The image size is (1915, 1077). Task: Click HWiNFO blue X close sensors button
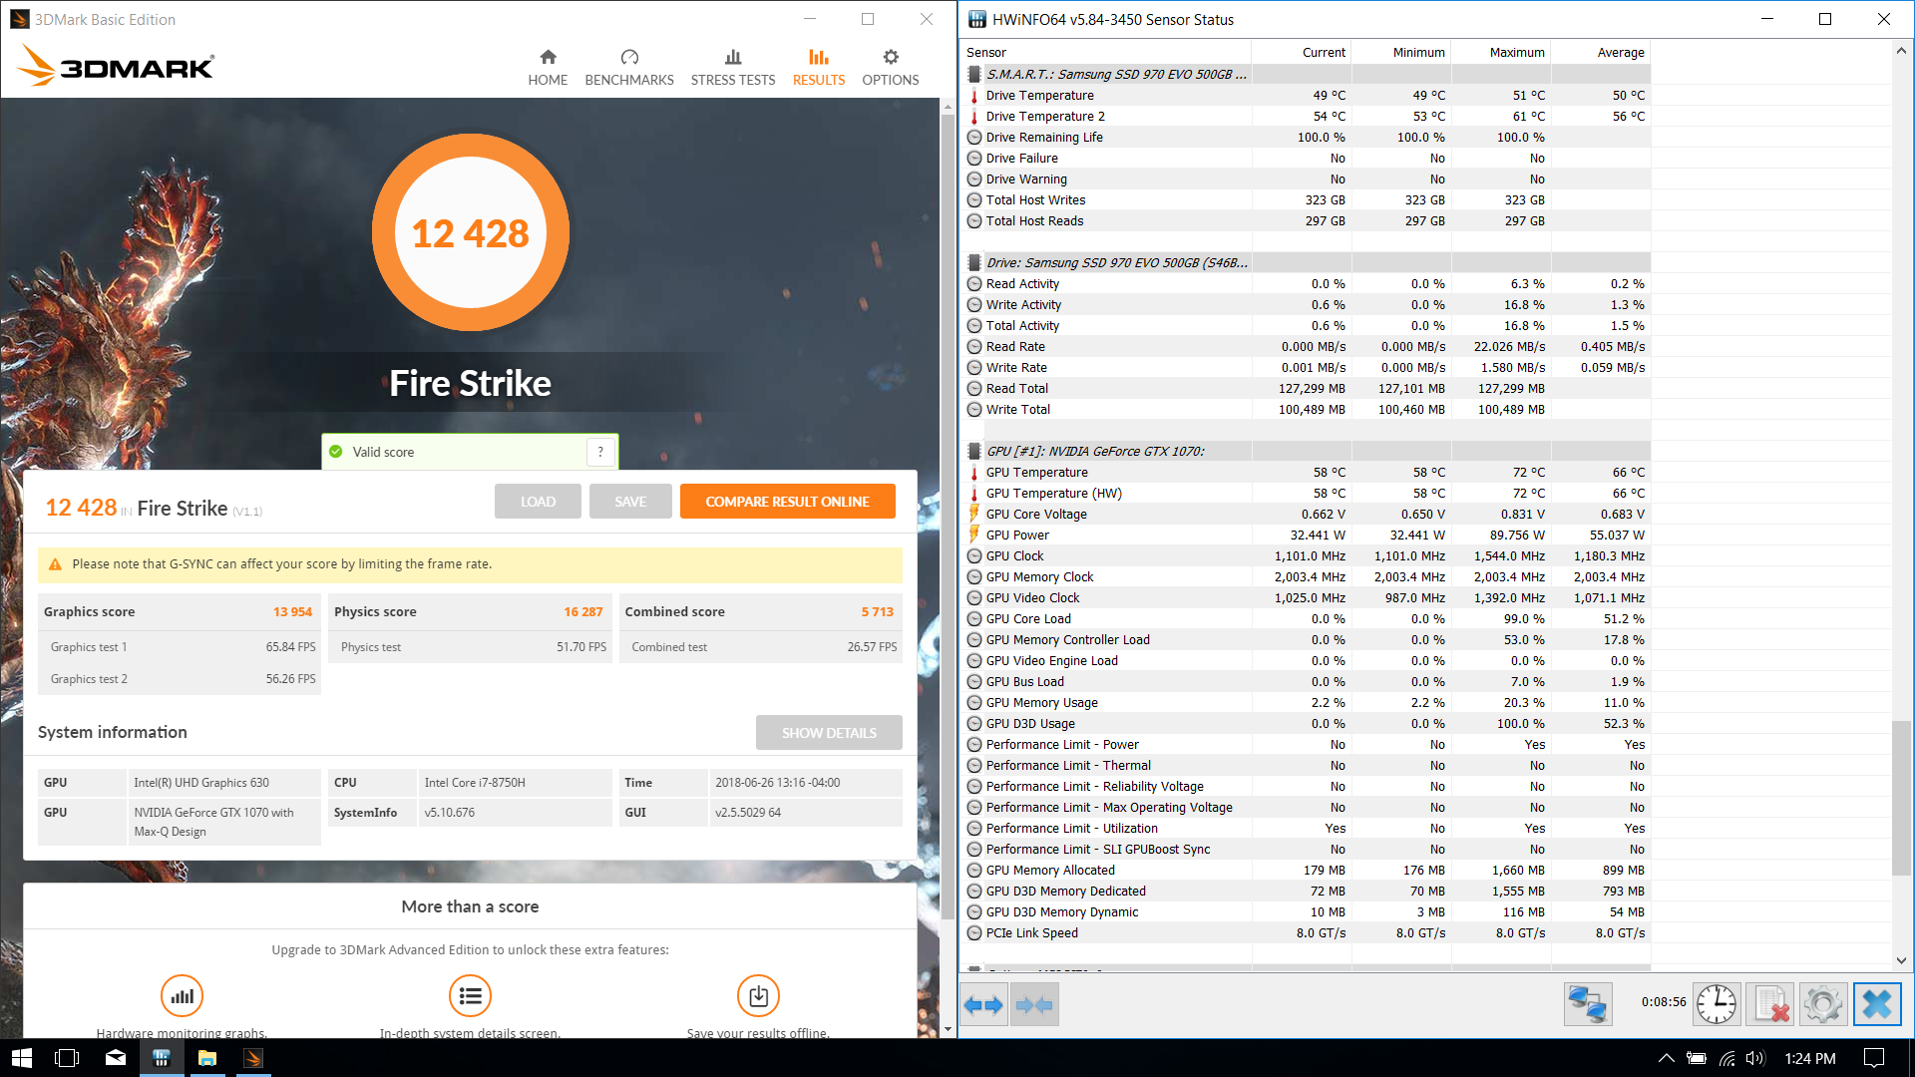coord(1877,1004)
